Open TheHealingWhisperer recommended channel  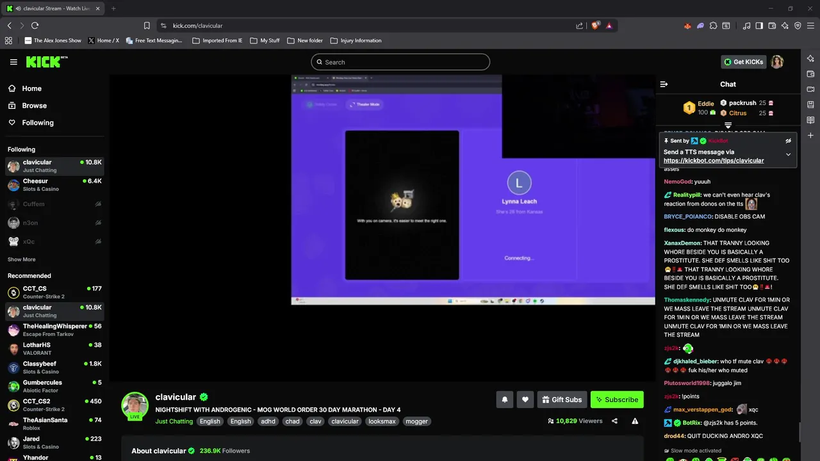[54, 330]
